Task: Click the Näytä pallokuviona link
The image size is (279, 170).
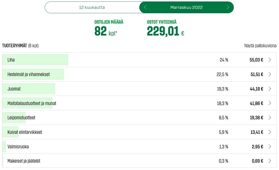Action: pyautogui.click(x=260, y=46)
